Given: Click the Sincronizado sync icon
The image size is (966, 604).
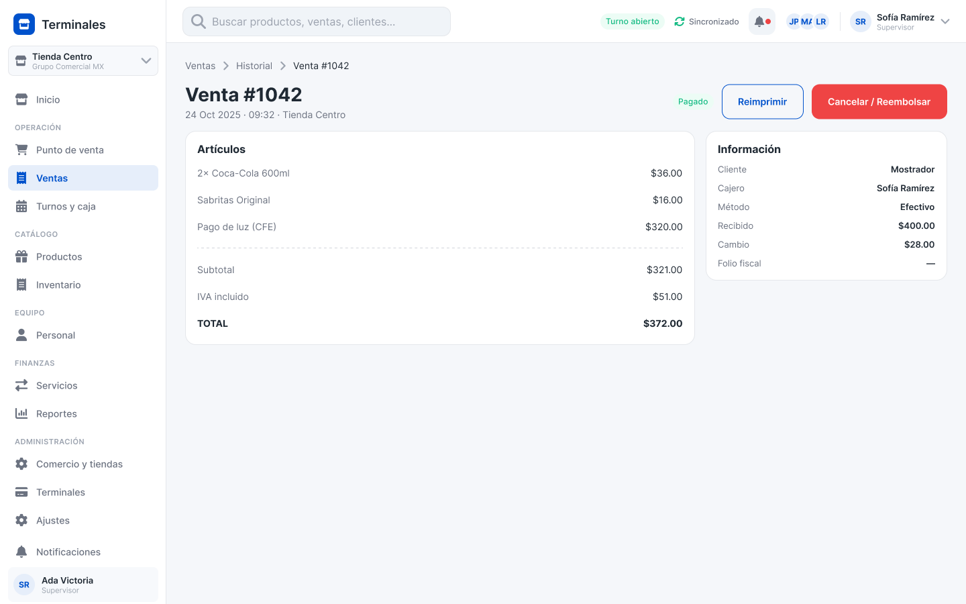Looking at the screenshot, I should pyautogui.click(x=680, y=21).
